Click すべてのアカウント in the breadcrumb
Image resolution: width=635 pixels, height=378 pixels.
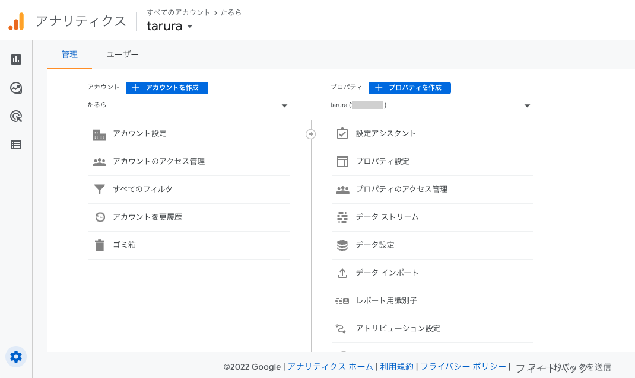coord(178,12)
